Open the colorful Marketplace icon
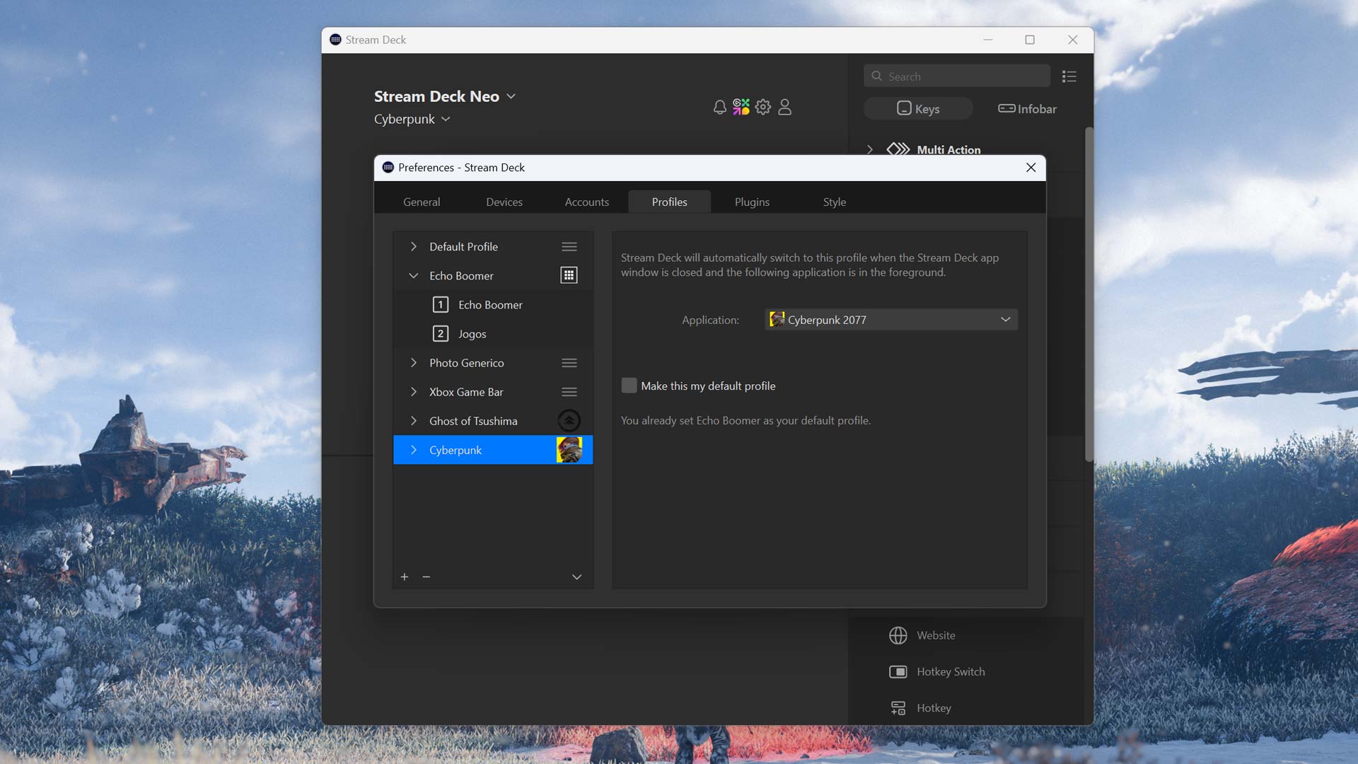Screen dimensions: 1358x764 tap(741, 107)
